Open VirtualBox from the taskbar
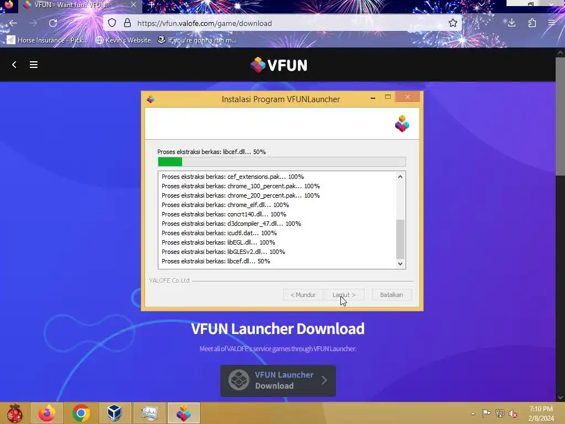The height and width of the screenshot is (424, 565). point(115,413)
